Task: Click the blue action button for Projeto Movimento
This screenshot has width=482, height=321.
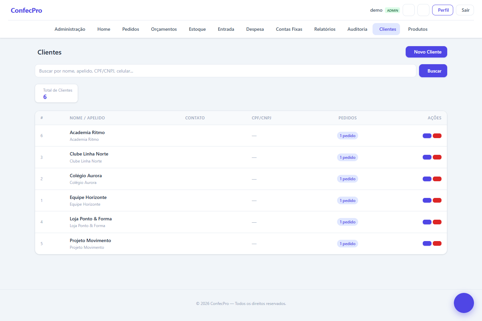Action: click(x=427, y=243)
